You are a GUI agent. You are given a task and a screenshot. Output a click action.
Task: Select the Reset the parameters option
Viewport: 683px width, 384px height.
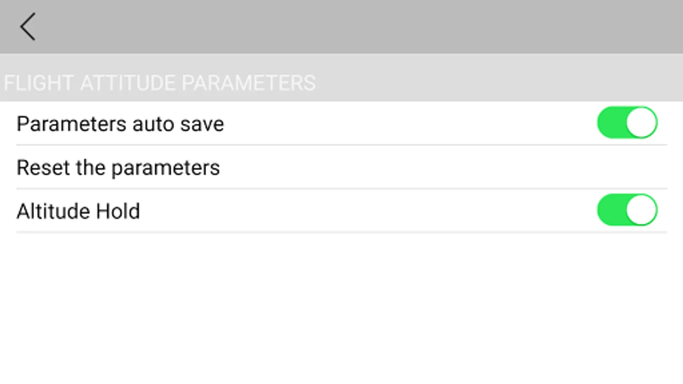pyautogui.click(x=118, y=167)
